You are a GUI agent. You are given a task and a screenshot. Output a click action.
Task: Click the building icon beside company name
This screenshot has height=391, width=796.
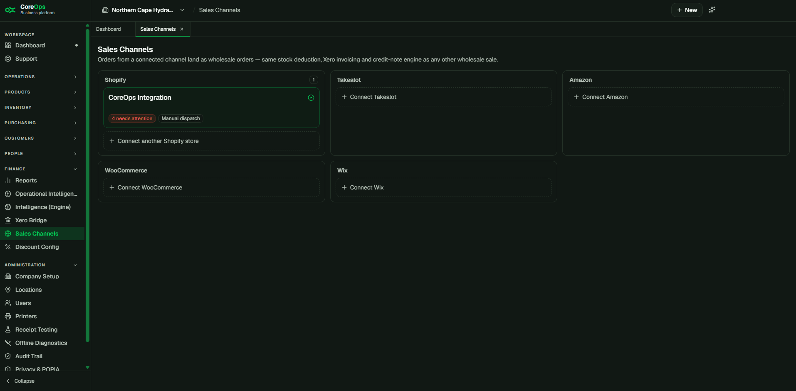(x=105, y=10)
